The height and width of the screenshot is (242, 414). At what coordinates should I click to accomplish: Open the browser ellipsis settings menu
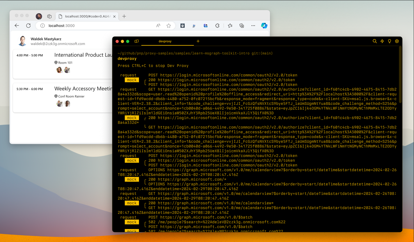(x=253, y=26)
